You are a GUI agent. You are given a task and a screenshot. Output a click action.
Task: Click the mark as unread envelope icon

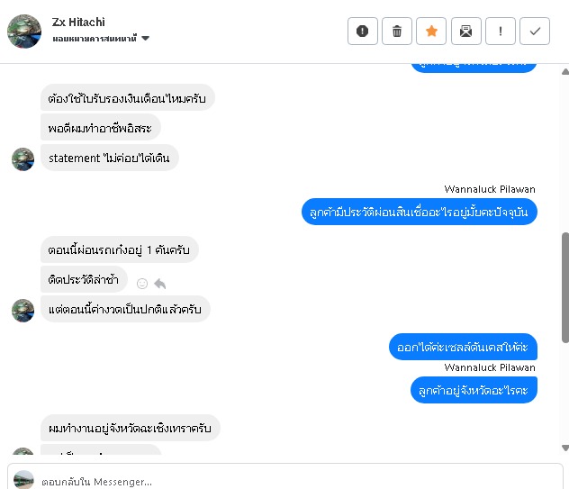(465, 32)
